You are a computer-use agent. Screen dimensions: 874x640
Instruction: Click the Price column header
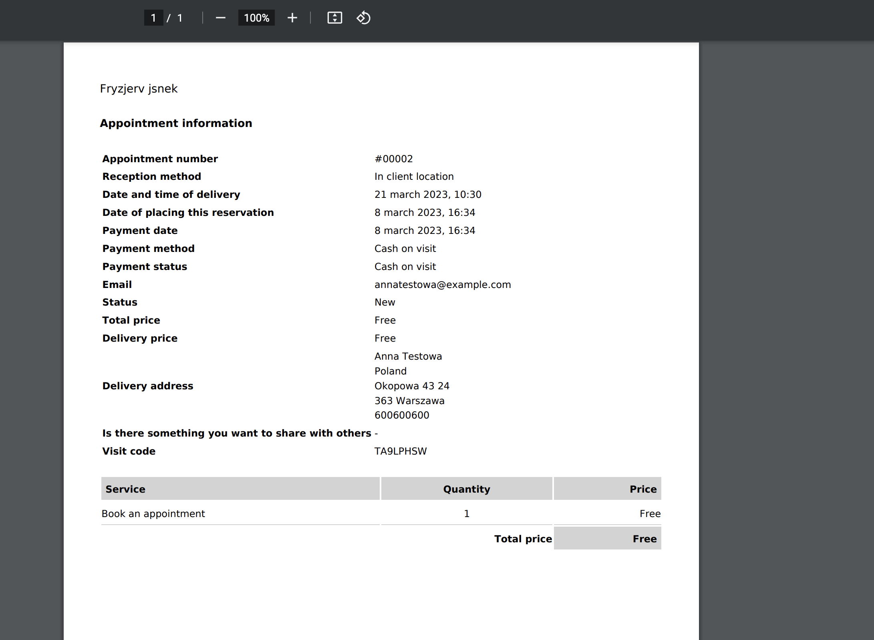point(642,489)
